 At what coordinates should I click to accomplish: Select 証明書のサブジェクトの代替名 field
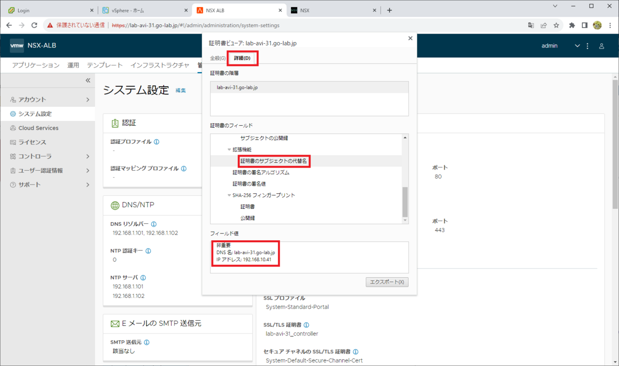(274, 161)
